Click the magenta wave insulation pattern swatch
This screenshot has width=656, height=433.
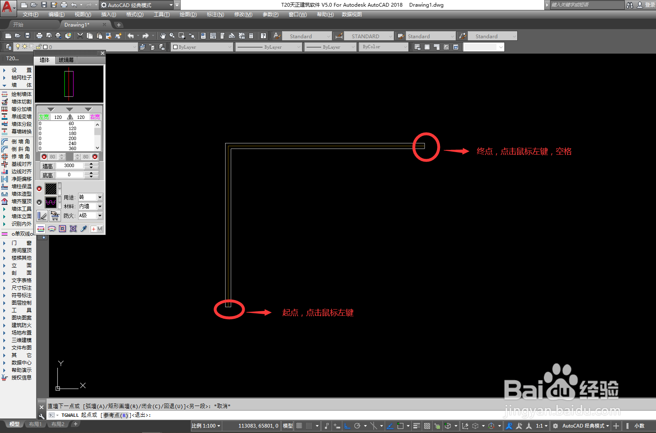(x=51, y=202)
